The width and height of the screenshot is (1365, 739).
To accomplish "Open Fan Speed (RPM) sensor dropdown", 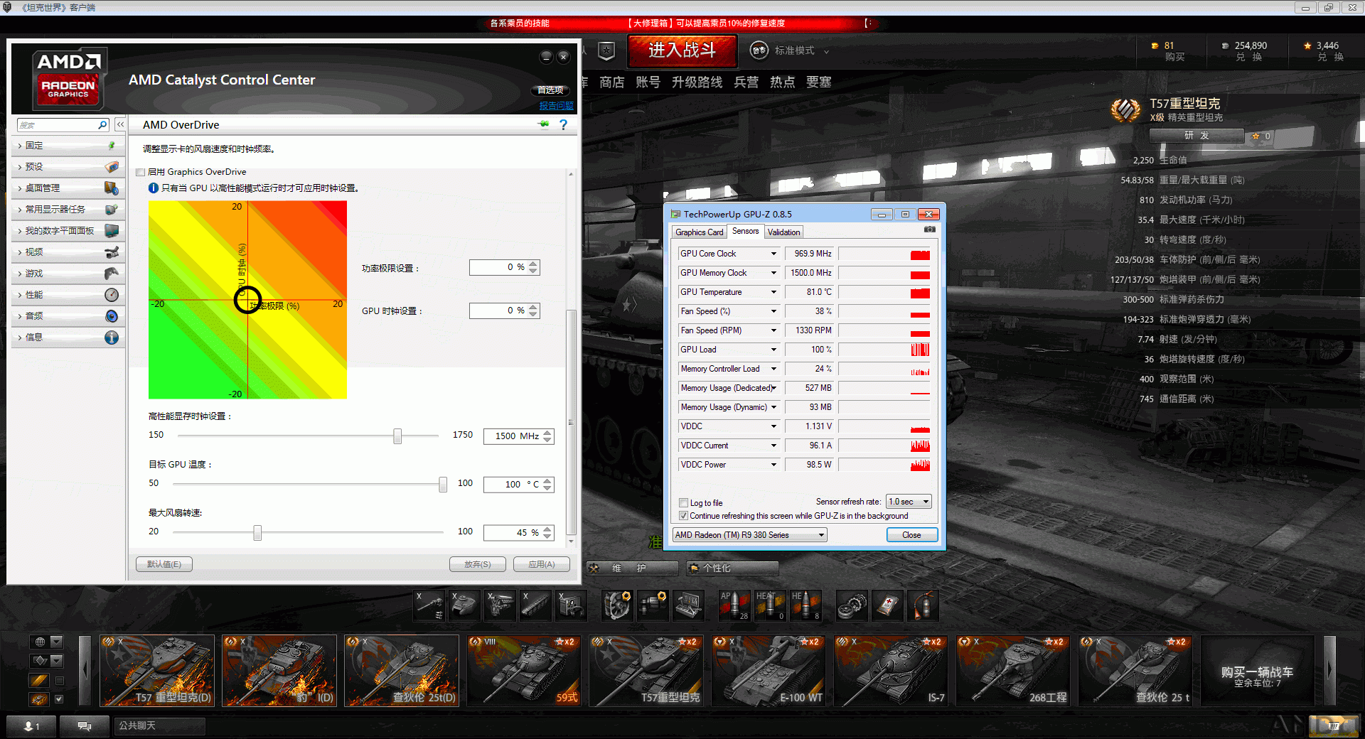I will 773,330.
